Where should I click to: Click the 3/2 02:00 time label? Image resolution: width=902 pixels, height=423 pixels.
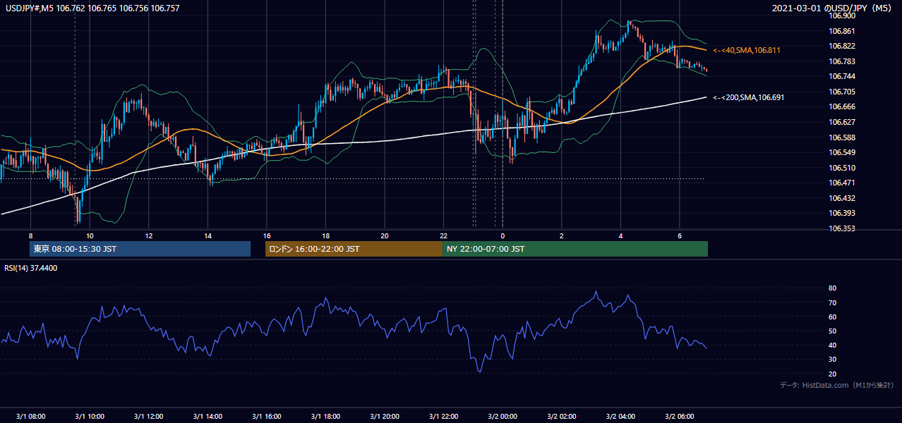561,417
